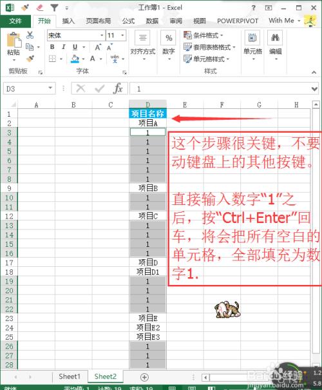Click the filter funnel in quick access toolbar
The height and width of the screenshot is (390, 322).
tap(54, 8)
